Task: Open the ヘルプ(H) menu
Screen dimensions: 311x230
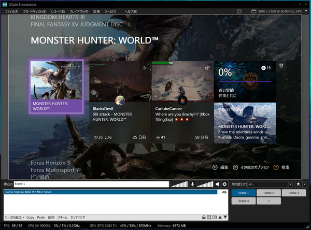Action: pyautogui.click(x=131, y=11)
